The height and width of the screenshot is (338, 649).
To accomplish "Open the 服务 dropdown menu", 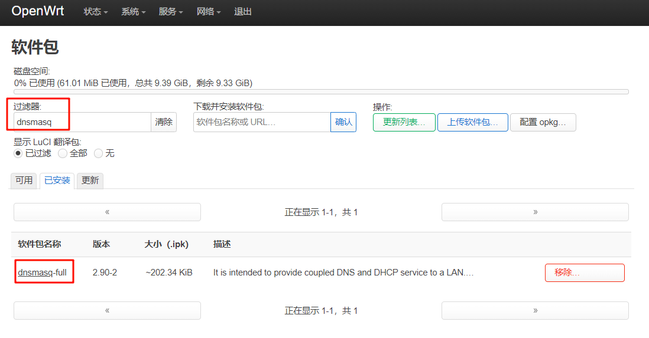I will (x=171, y=12).
